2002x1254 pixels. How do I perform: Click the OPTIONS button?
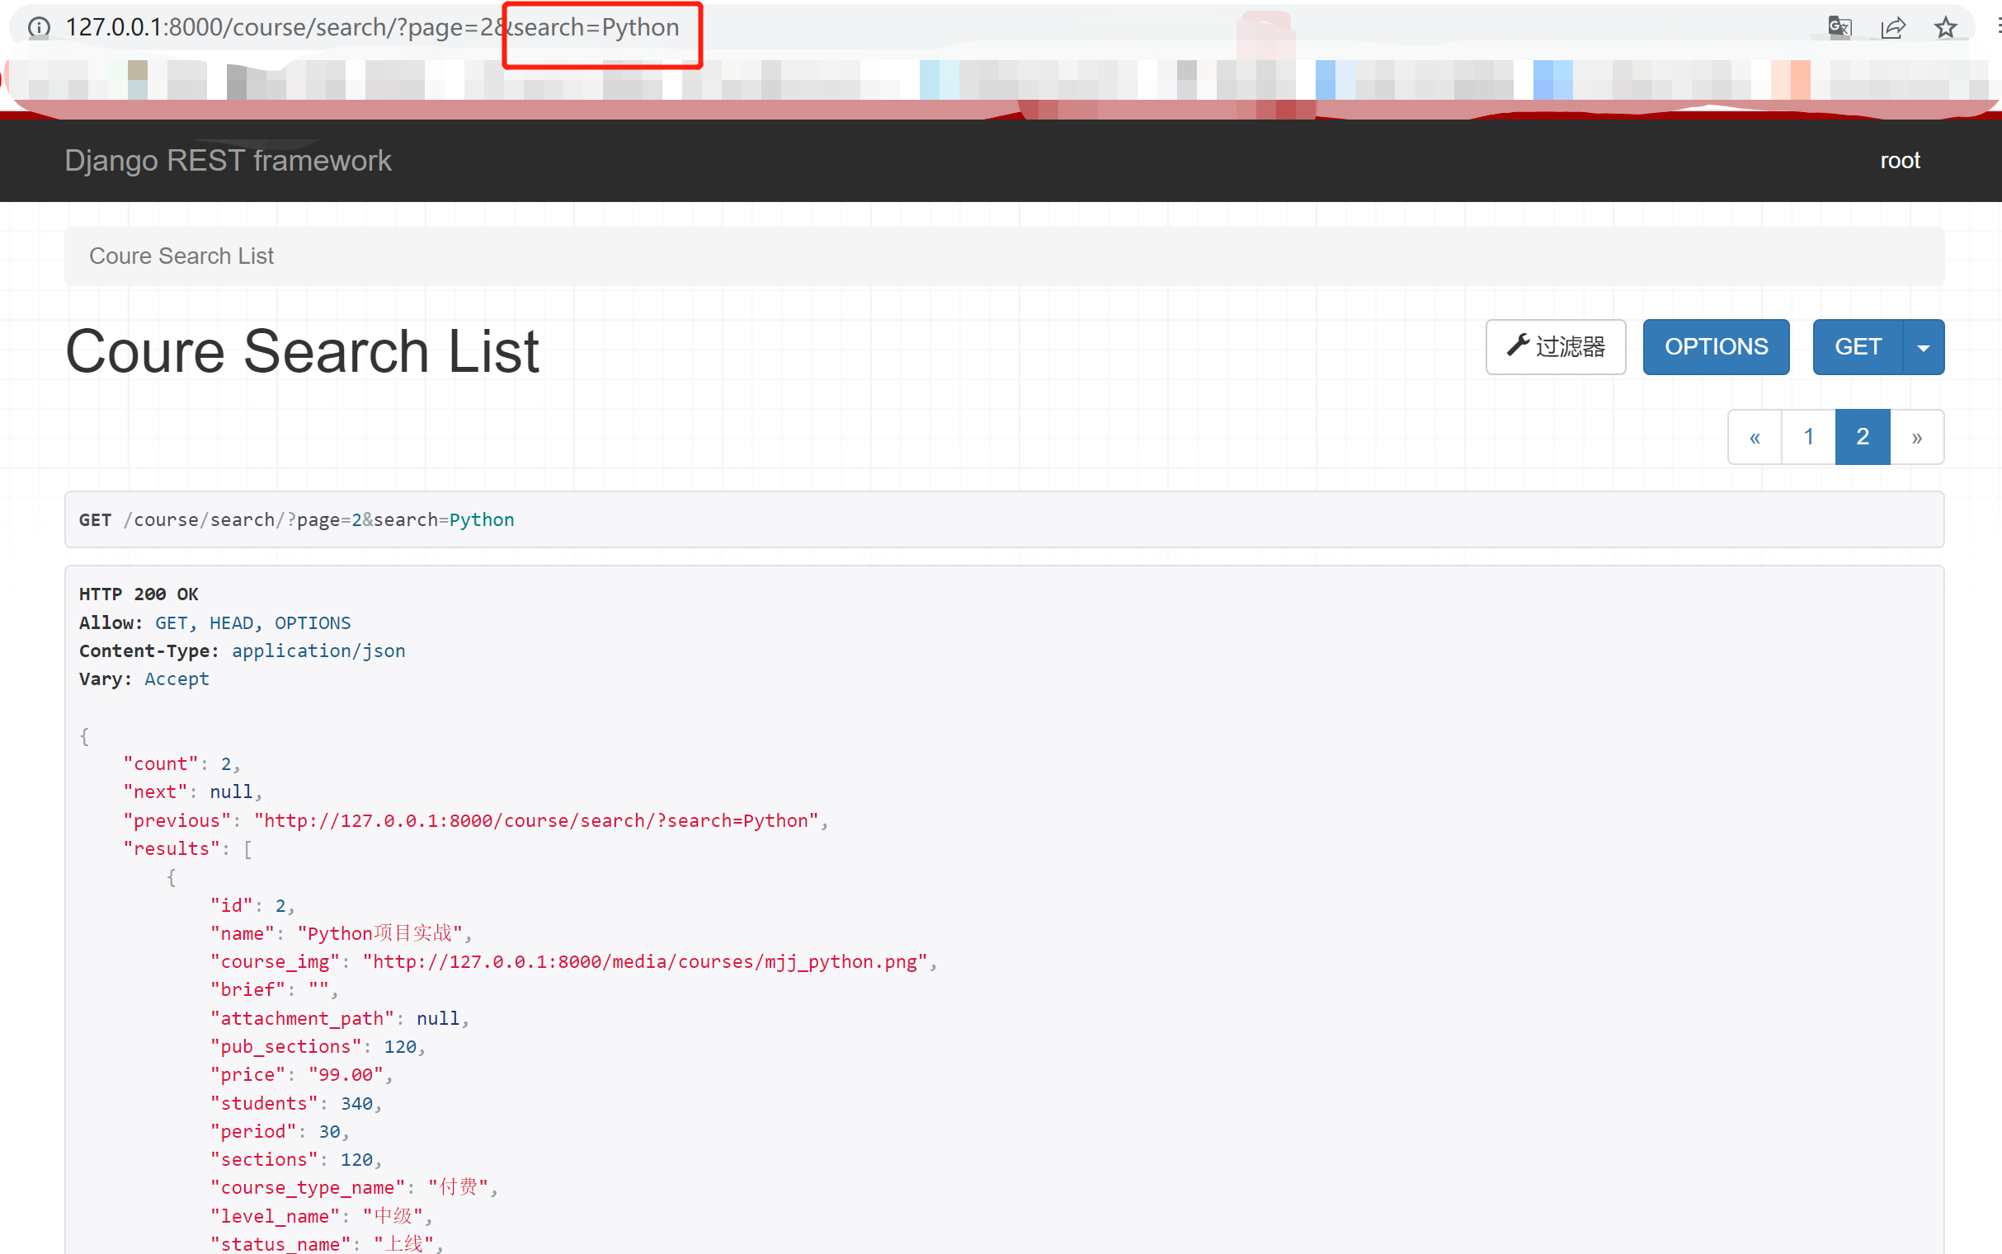1715,346
